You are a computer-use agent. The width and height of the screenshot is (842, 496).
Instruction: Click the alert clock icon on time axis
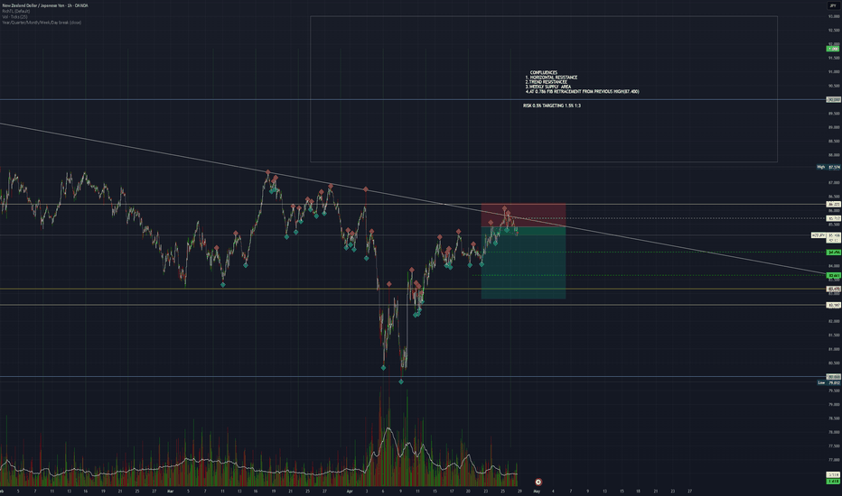click(538, 482)
